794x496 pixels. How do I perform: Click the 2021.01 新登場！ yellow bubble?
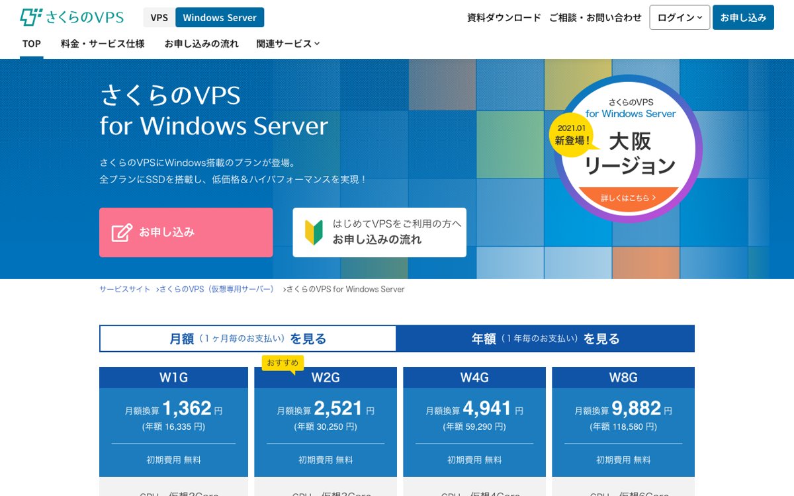572,134
